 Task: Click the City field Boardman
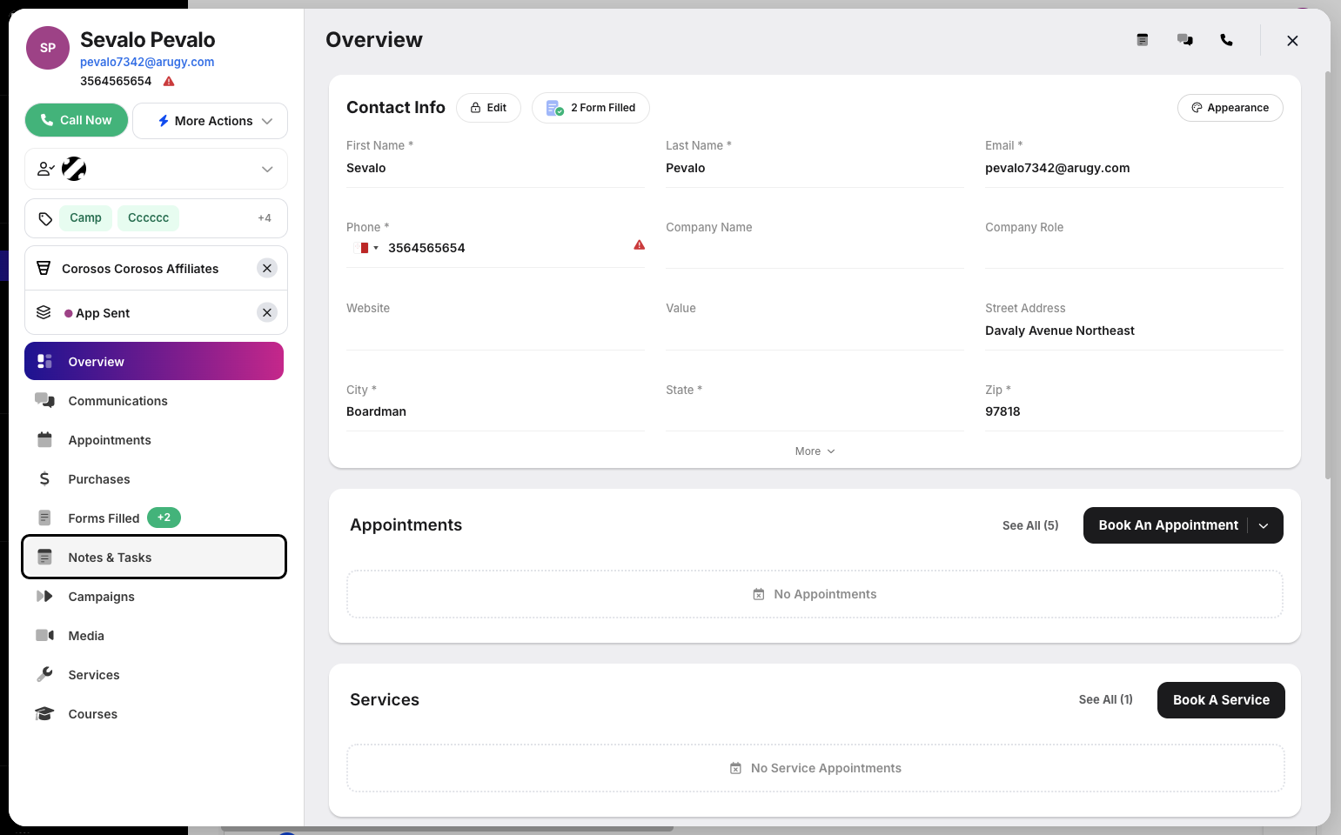tap(495, 411)
